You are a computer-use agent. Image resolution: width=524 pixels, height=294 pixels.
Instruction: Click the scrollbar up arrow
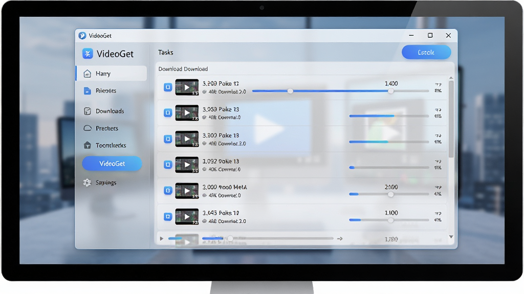coord(451,78)
